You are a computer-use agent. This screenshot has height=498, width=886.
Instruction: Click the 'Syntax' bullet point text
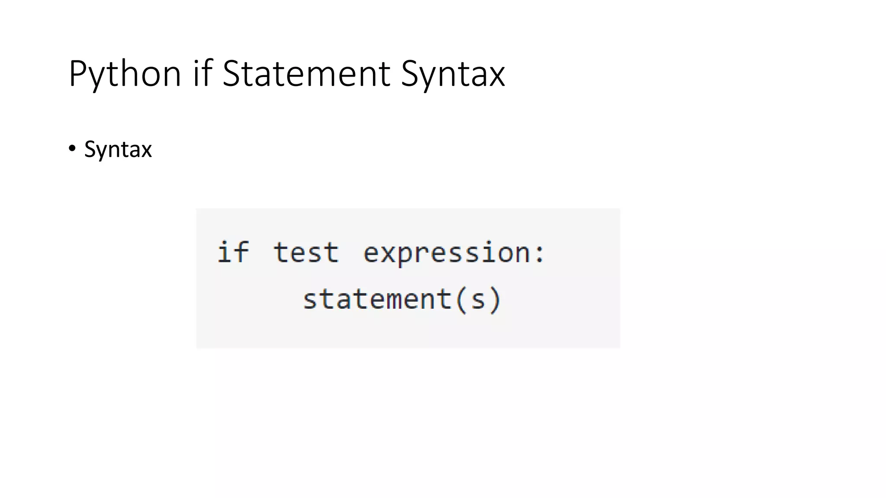click(118, 150)
